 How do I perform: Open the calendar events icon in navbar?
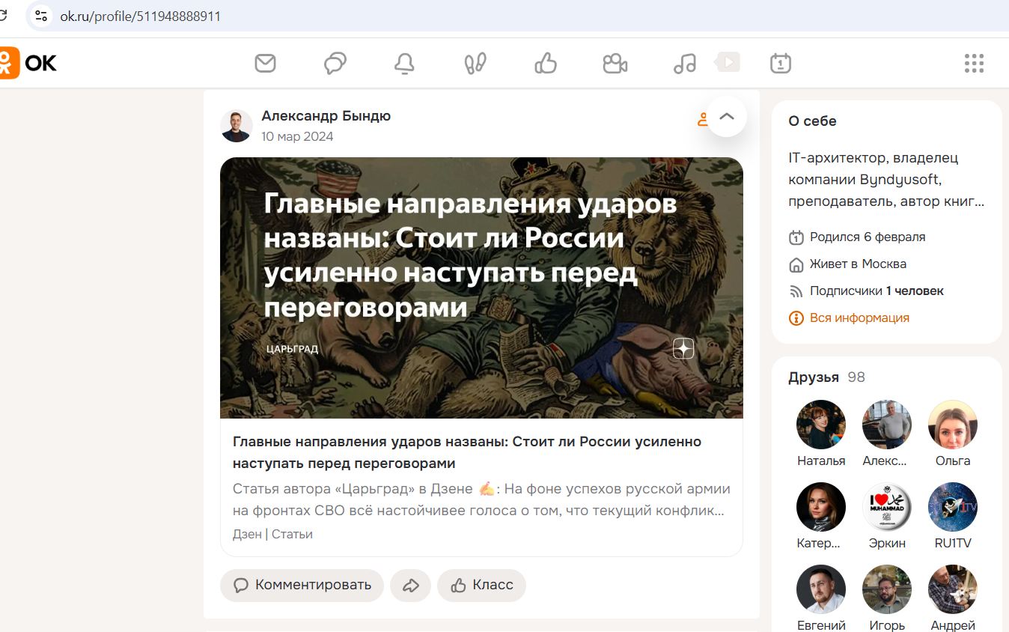781,63
